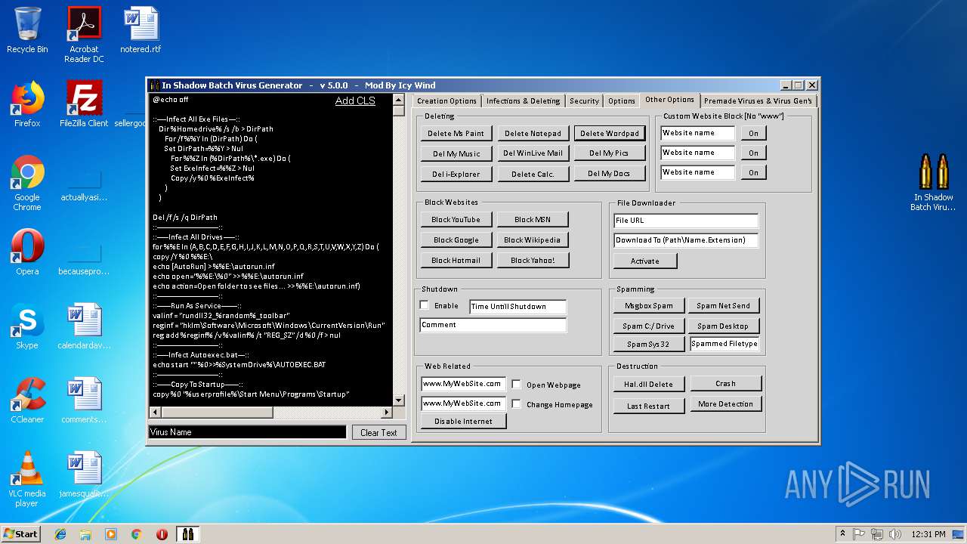Click the code pane scroll up arrow
Image resolution: width=967 pixels, height=544 pixels.
click(x=399, y=99)
